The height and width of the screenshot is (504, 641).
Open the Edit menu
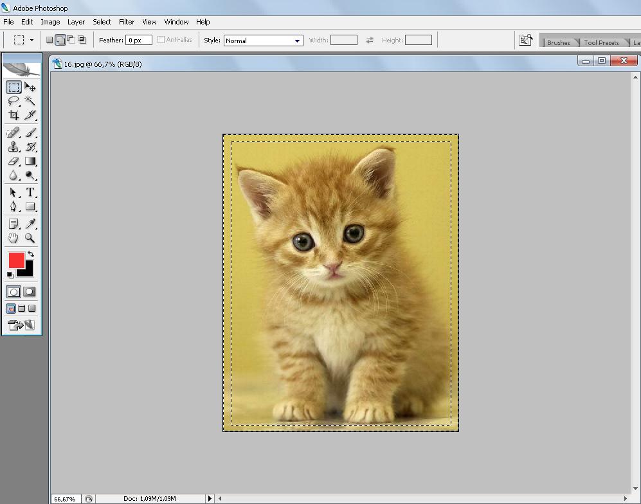tap(27, 22)
